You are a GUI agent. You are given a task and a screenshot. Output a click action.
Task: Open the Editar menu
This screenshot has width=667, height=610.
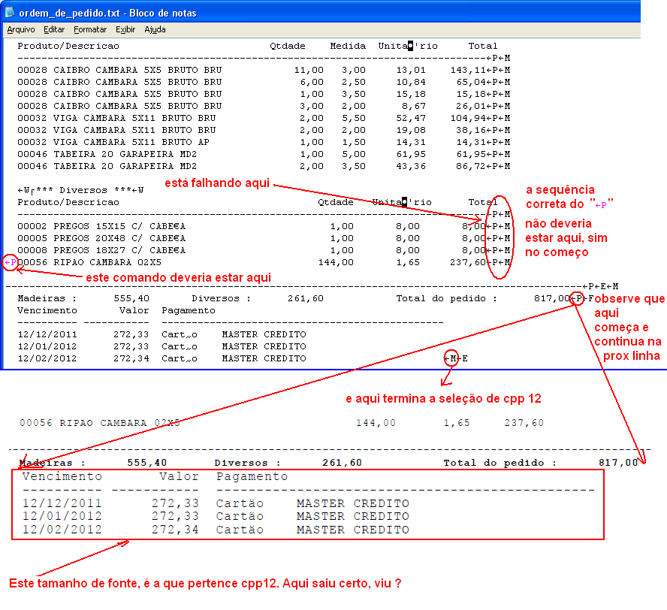(54, 30)
